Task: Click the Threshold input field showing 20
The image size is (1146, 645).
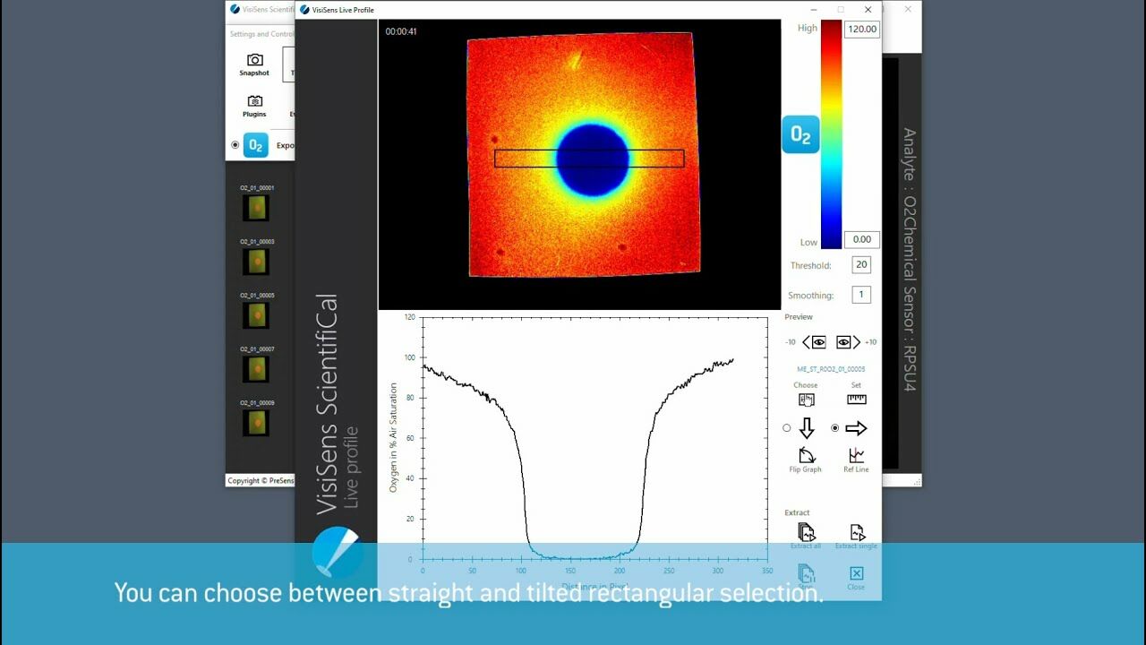Action: (x=859, y=264)
